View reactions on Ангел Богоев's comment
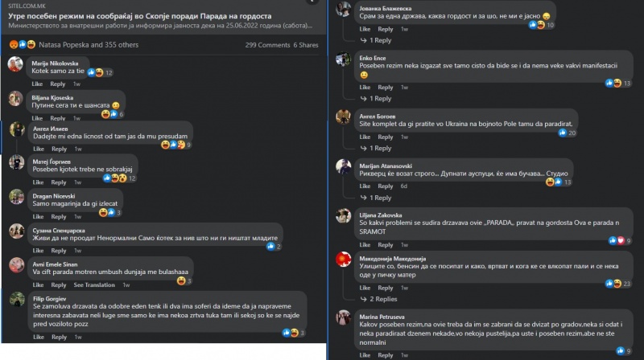 pos(568,133)
